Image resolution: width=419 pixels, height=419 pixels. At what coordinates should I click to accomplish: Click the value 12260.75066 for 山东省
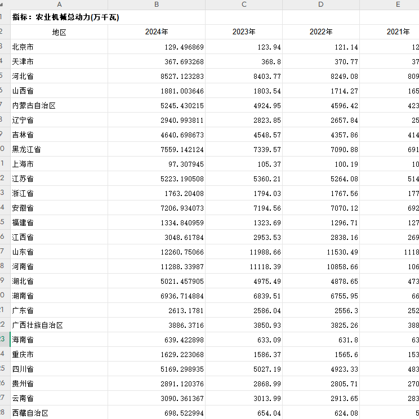157,252
